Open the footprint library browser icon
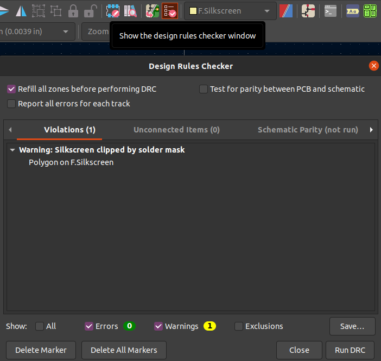Viewport: 381px width, 361px height. [130, 10]
